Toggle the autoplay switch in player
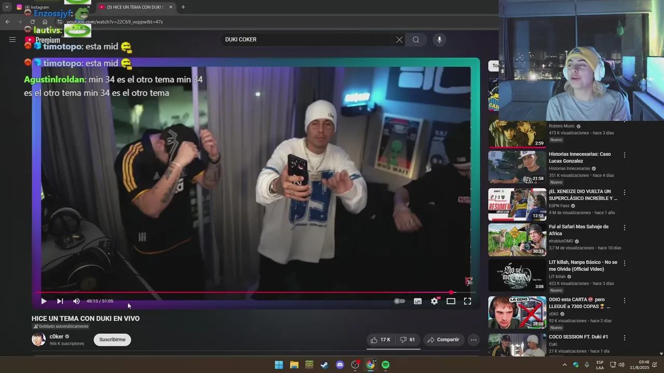The width and height of the screenshot is (664, 373). pos(399,301)
